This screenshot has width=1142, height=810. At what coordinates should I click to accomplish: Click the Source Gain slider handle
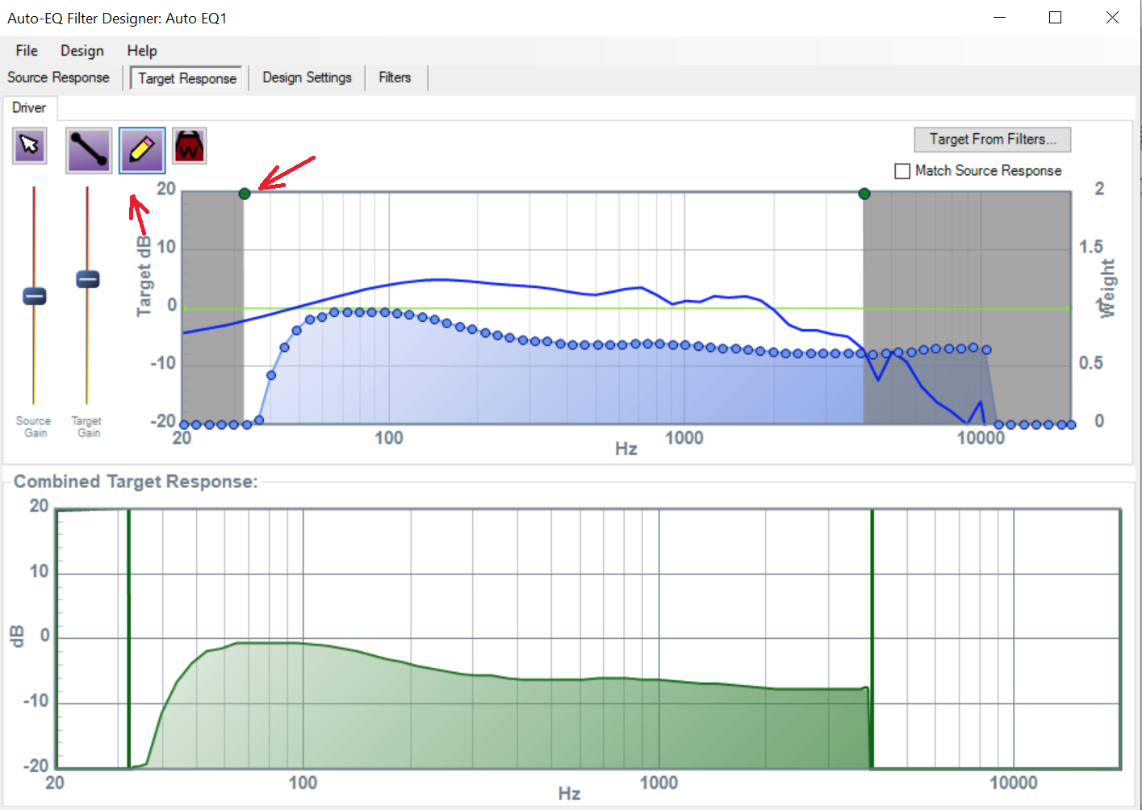coord(34,296)
